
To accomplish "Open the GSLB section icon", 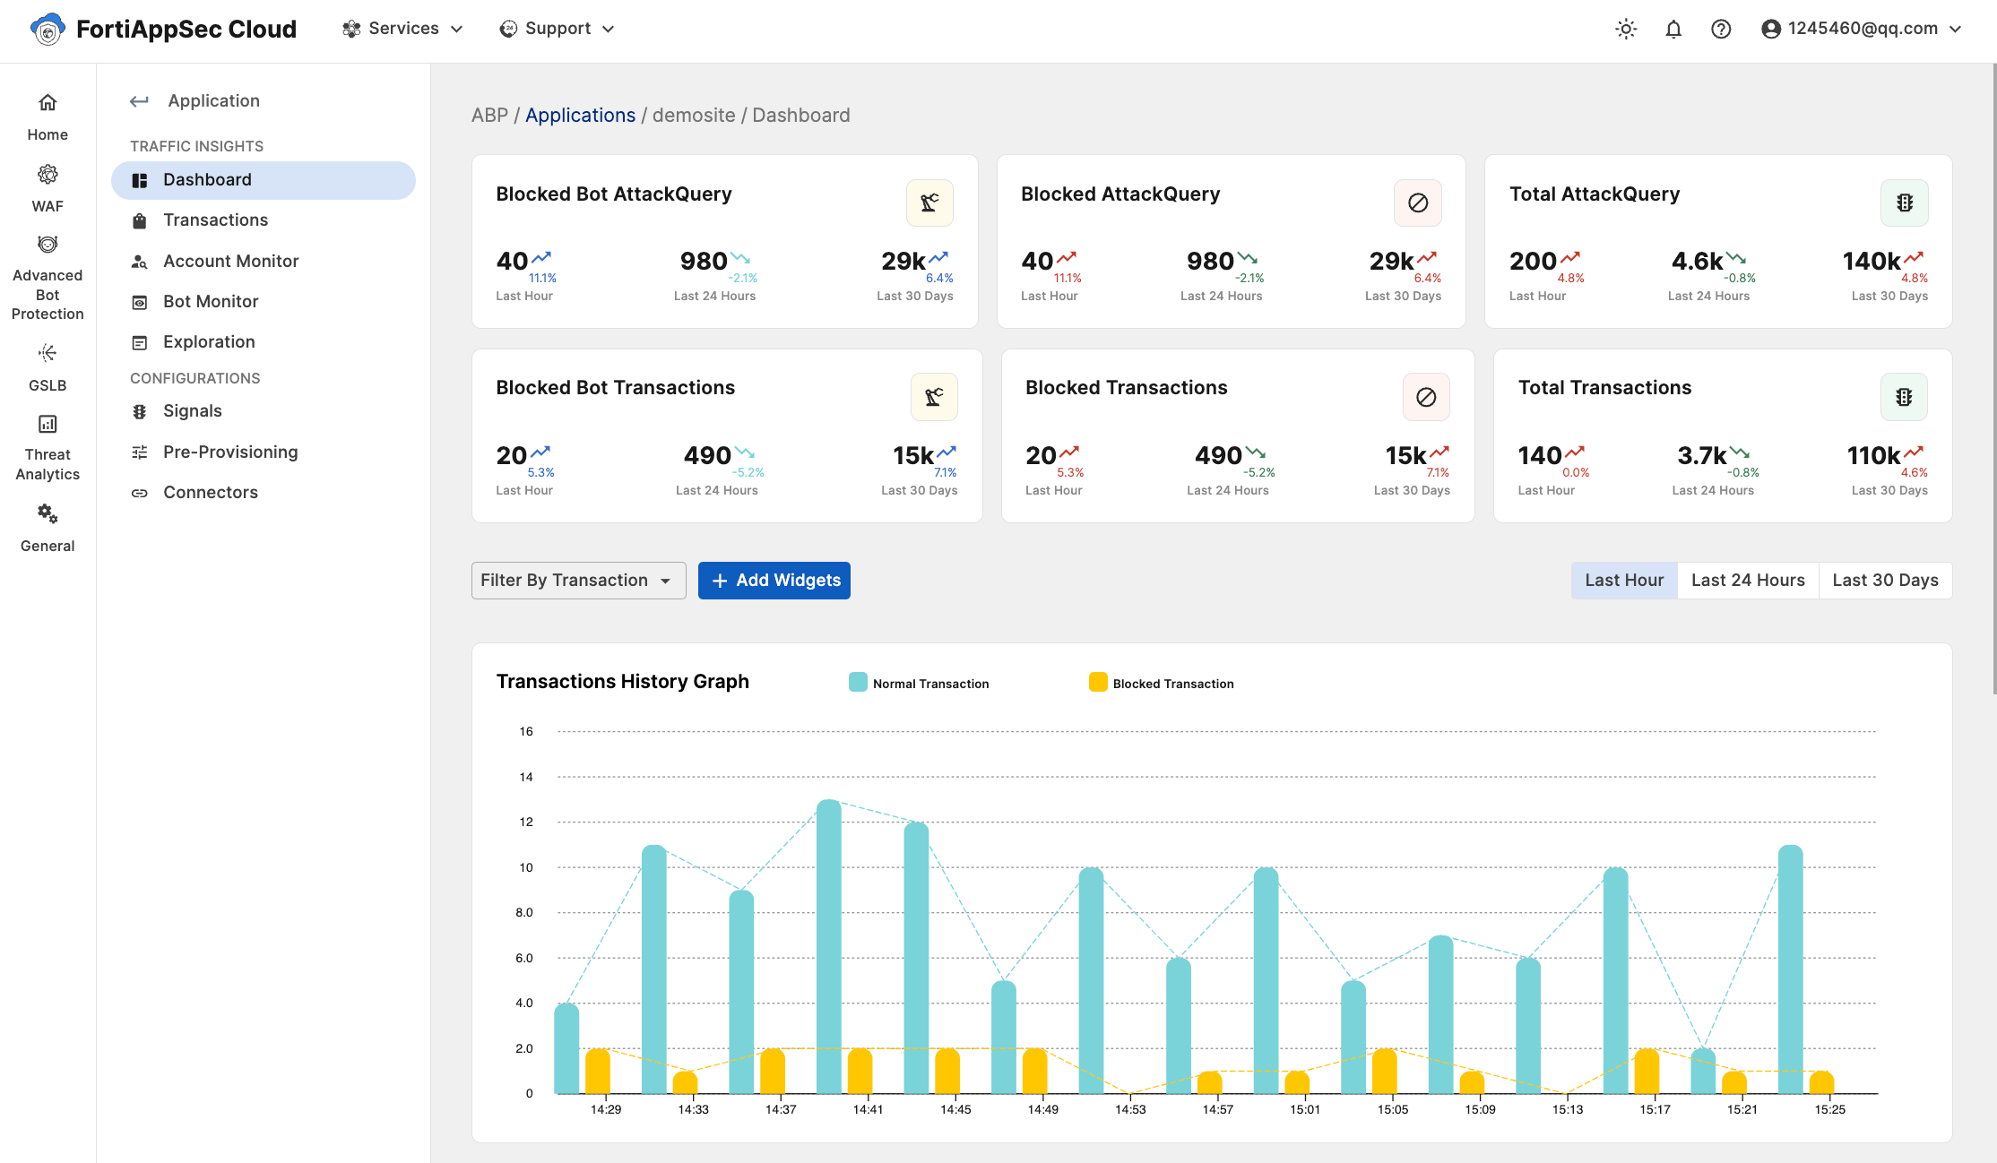I will pos(48,353).
